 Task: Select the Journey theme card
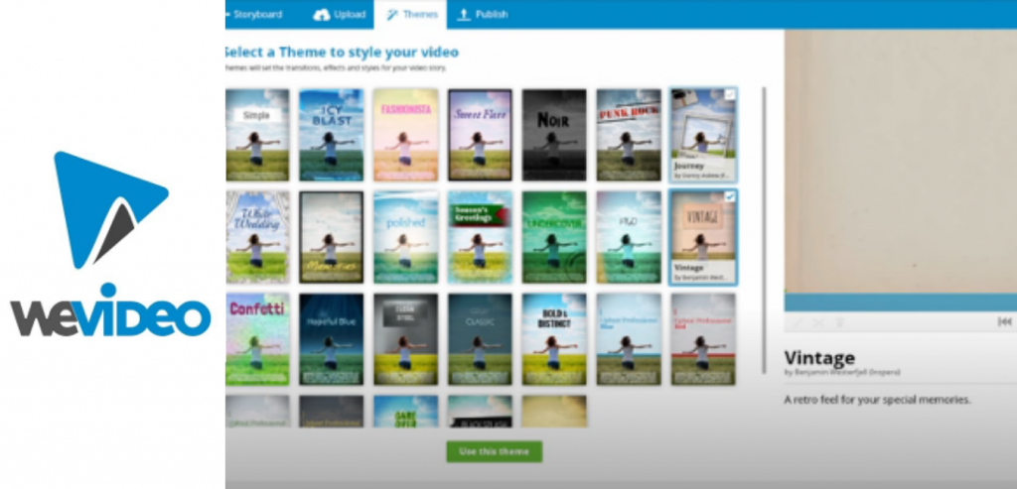[x=703, y=135]
